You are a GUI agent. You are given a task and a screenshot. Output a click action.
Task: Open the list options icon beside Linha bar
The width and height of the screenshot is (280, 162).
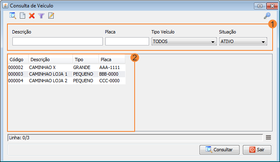268,137
